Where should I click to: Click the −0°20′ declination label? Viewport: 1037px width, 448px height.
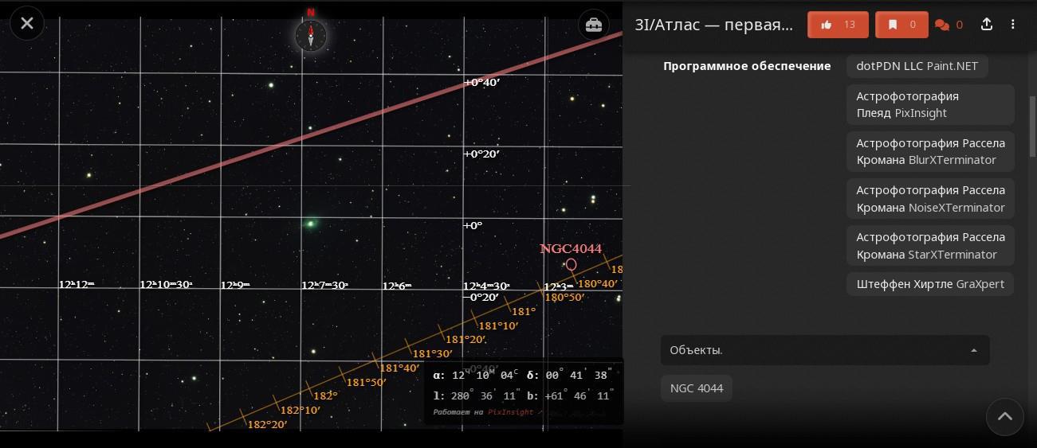point(481,298)
